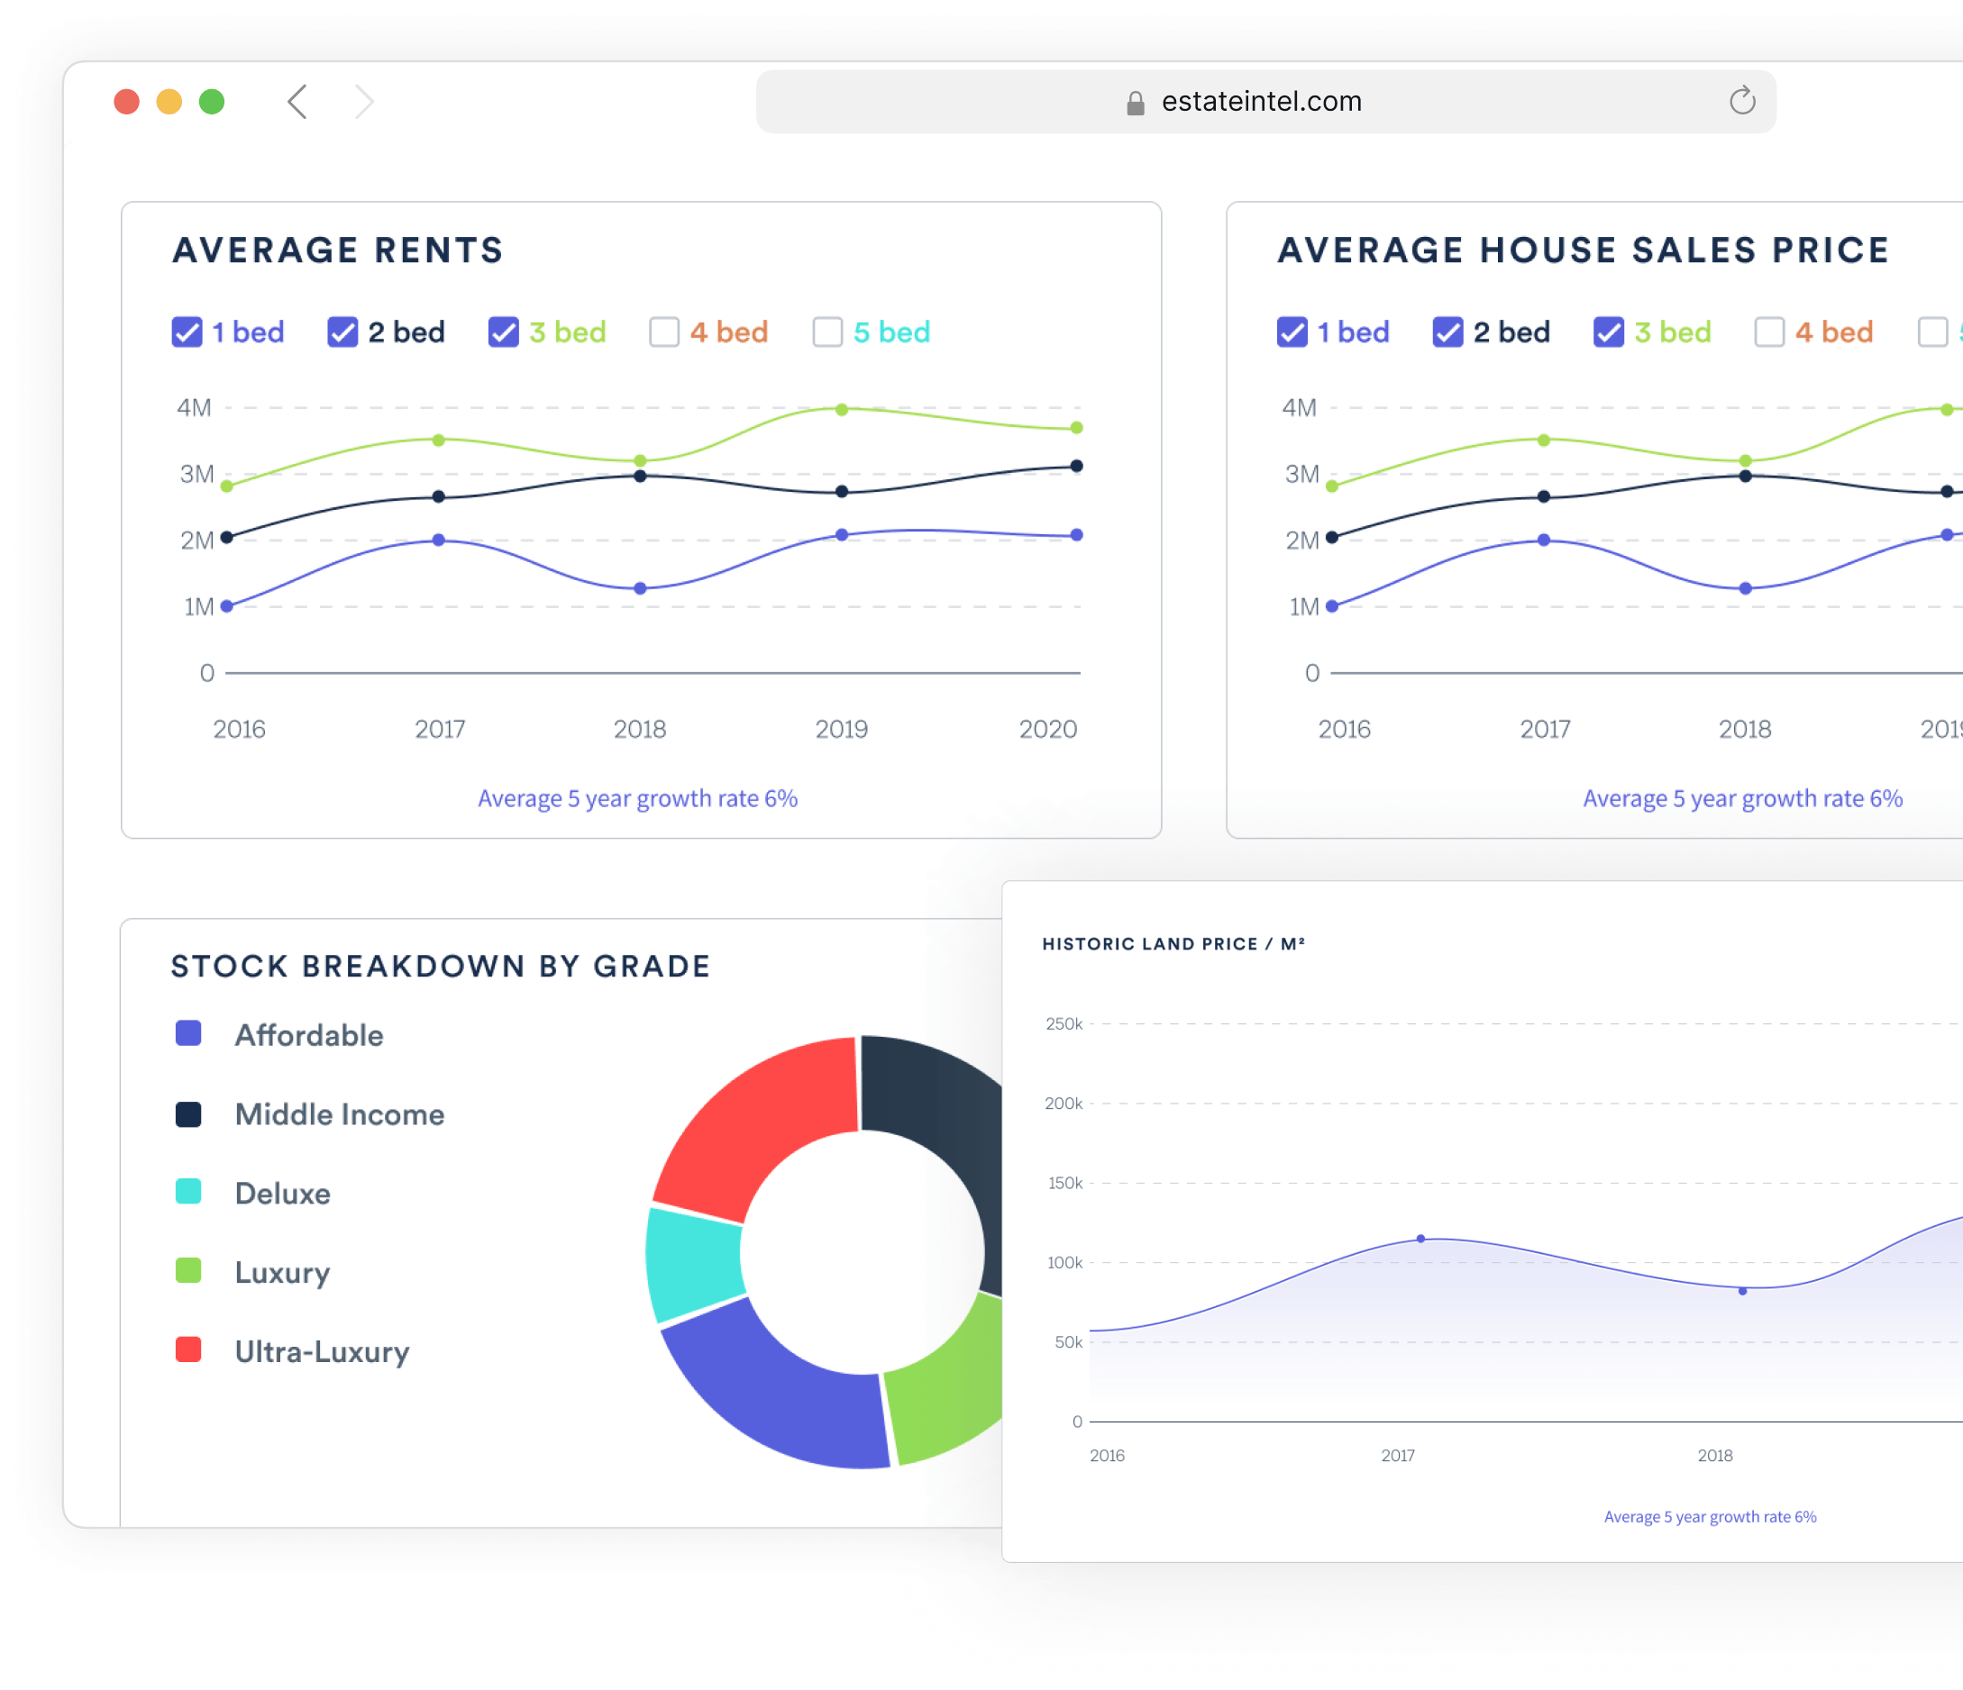Uncheck 1 bed in Average Rents
This screenshot has height=1690, width=1963.
(x=187, y=332)
